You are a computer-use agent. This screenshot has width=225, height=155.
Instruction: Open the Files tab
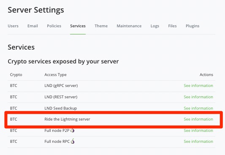(172, 26)
